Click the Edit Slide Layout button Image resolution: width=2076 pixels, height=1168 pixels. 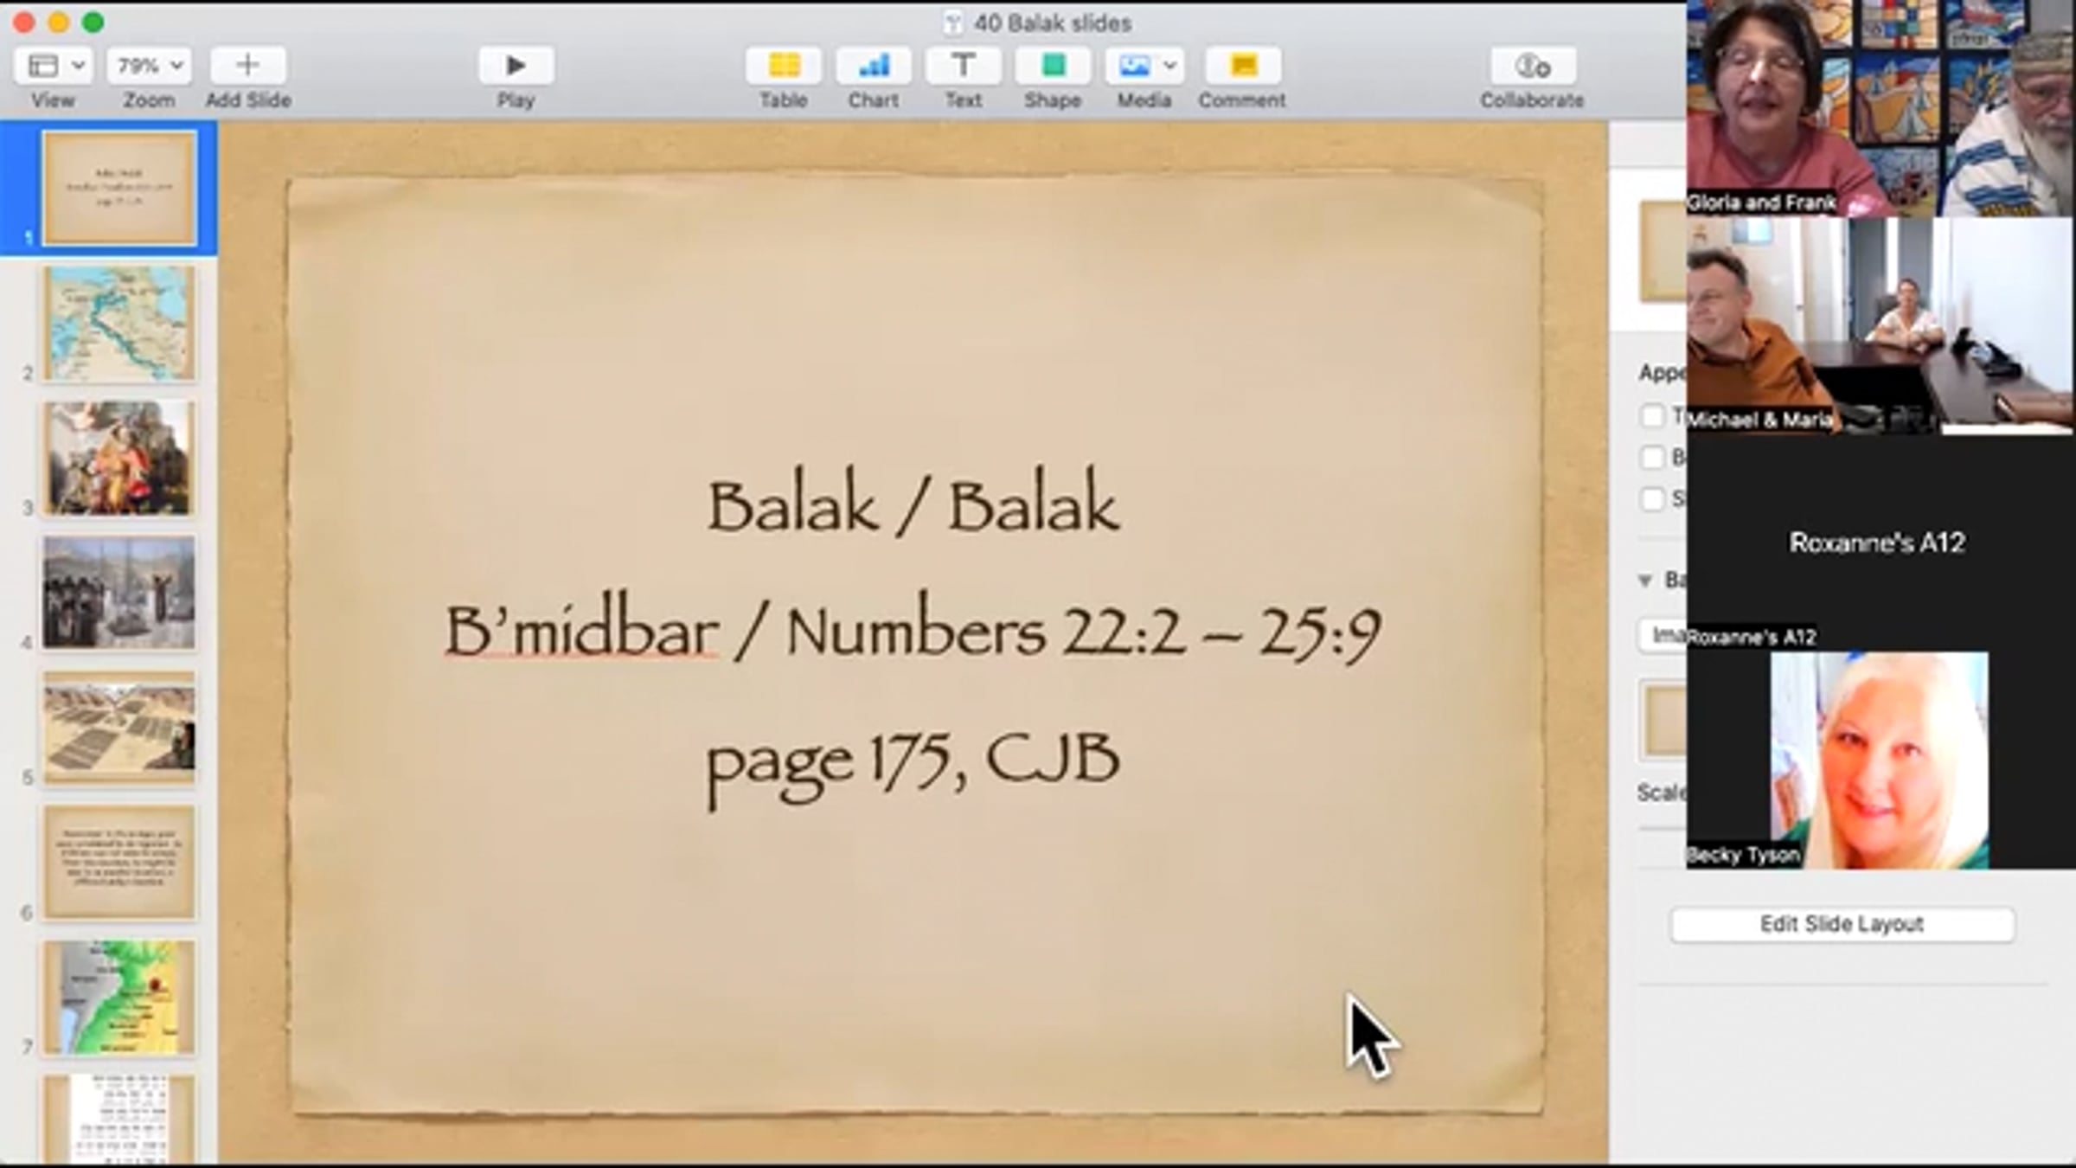coord(1842,924)
